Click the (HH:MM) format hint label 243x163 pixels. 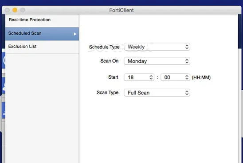(x=201, y=77)
